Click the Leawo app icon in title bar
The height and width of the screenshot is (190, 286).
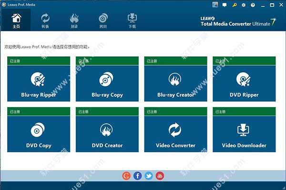(4, 5)
